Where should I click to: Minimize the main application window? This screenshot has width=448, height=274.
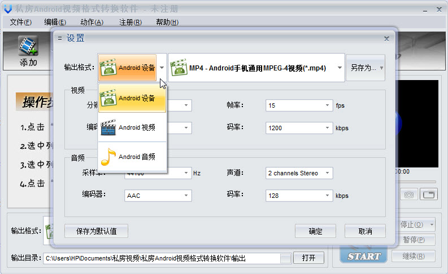coord(425,10)
